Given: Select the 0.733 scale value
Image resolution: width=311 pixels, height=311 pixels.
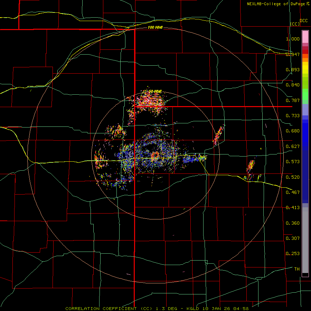Looking at the screenshot, I should 293,116.
